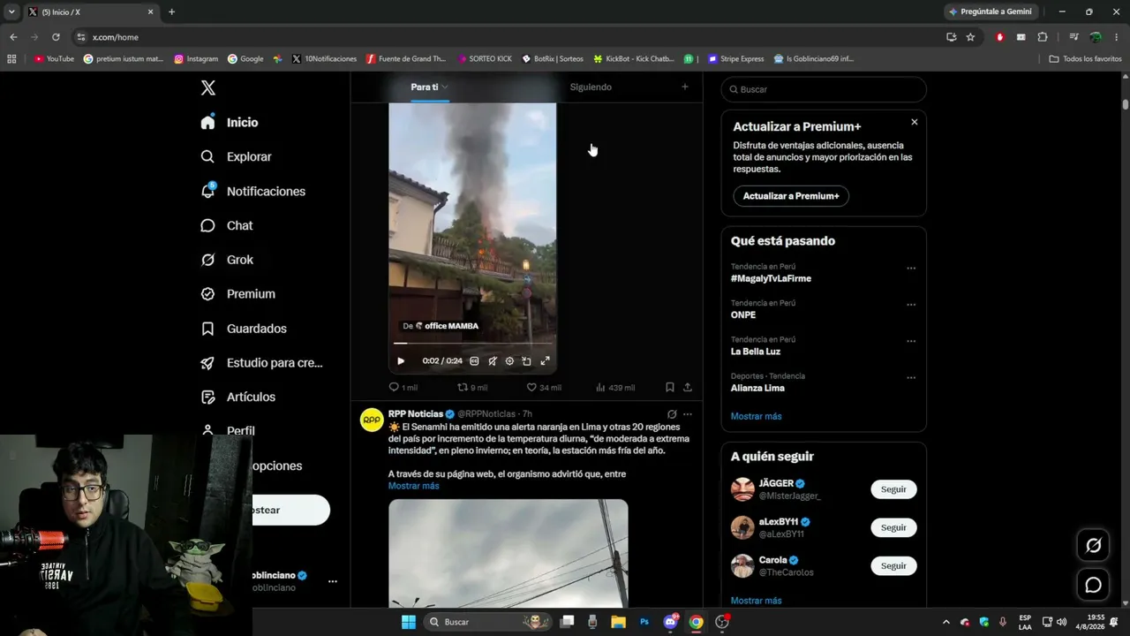Expand the video to fullscreen
The width and height of the screenshot is (1130, 636).
click(x=545, y=360)
